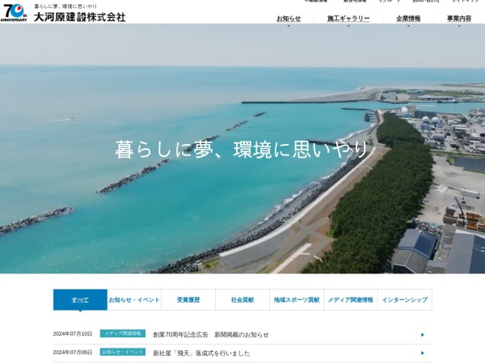This screenshot has width=485, height=364.
Task: Open the 施工ギャラリー navigation menu
Action: tap(348, 19)
